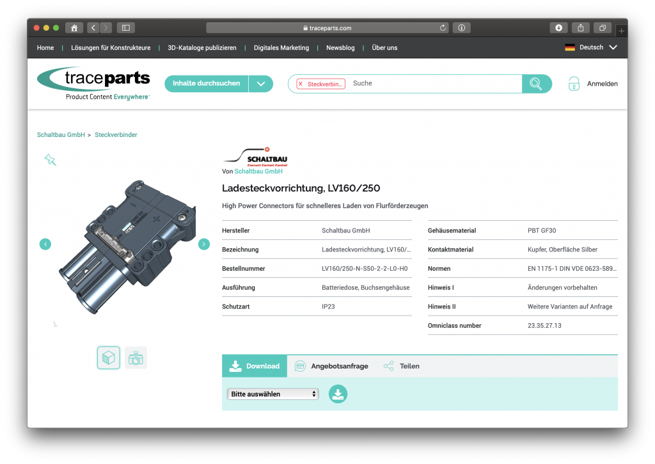The image size is (655, 464).
Task: Pin this product with the pushpin icon
Action: [50, 159]
